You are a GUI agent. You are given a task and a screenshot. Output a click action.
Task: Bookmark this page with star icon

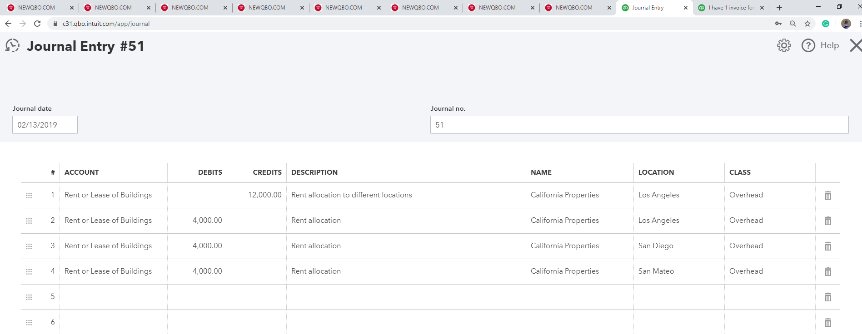click(x=807, y=24)
